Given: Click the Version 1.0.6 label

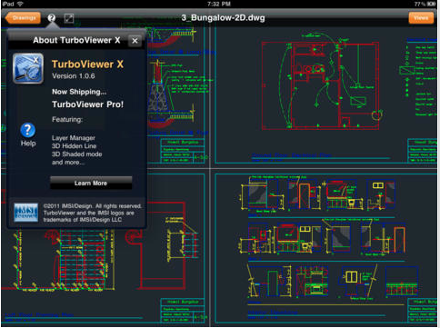Looking at the screenshot, I should 74,76.
